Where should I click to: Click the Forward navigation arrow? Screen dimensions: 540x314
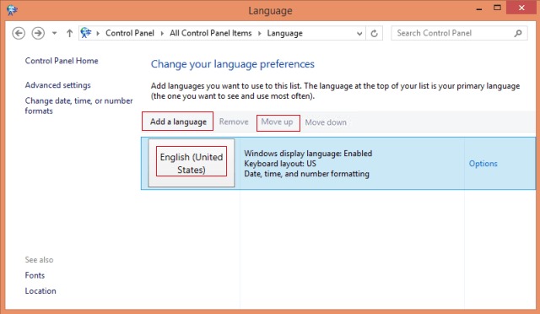(x=38, y=34)
